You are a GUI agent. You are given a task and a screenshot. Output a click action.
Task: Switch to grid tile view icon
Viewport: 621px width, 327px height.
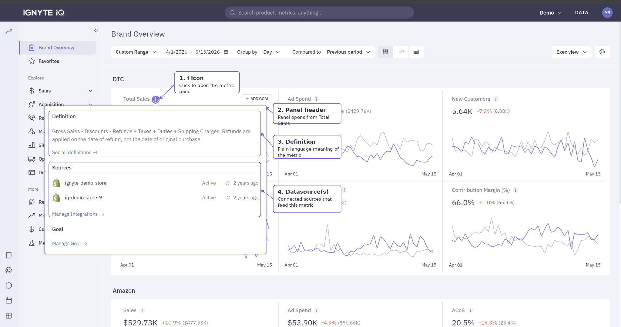tap(385, 52)
